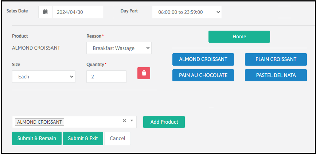
Task: Expand the product search box arrow
Action: click(132, 121)
